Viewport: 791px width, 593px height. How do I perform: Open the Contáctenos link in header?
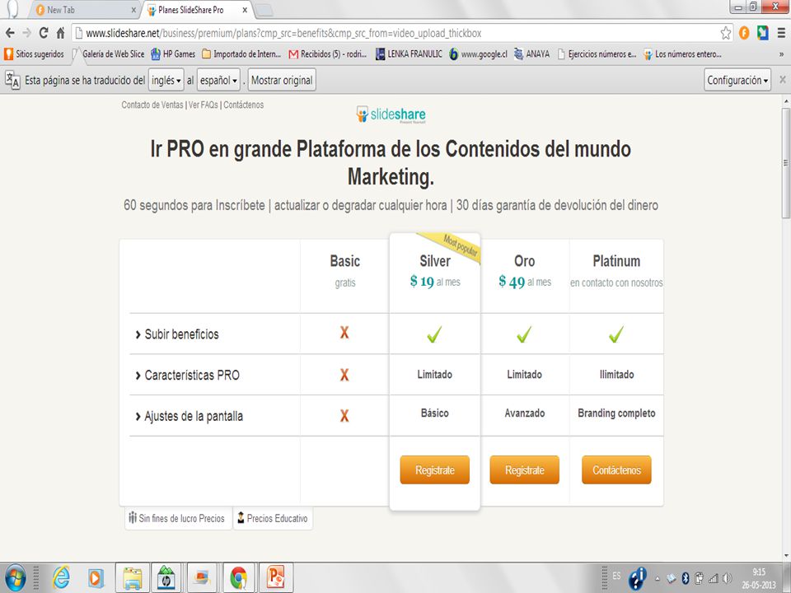click(244, 105)
